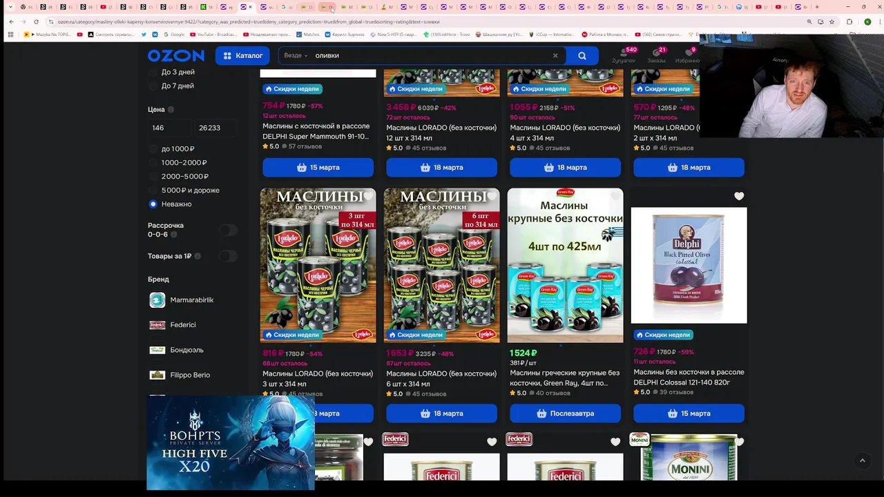Open LORADO 6 шт по 314 мл product image
This screenshot has height=497, width=884.
tap(441, 265)
